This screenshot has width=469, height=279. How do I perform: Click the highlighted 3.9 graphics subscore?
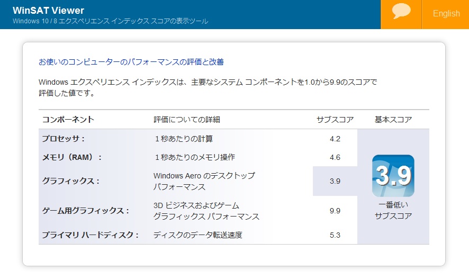point(335,181)
